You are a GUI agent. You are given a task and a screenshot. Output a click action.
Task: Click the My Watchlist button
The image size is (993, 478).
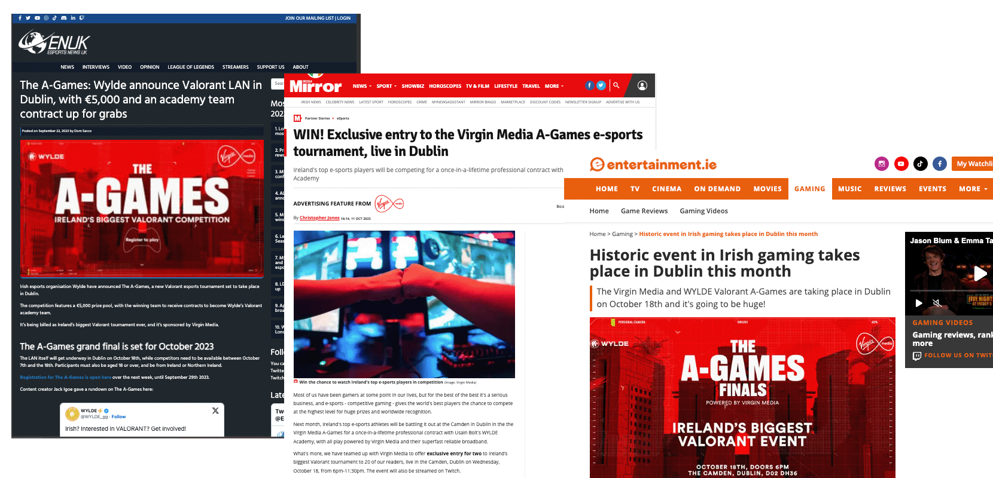pyautogui.click(x=972, y=164)
